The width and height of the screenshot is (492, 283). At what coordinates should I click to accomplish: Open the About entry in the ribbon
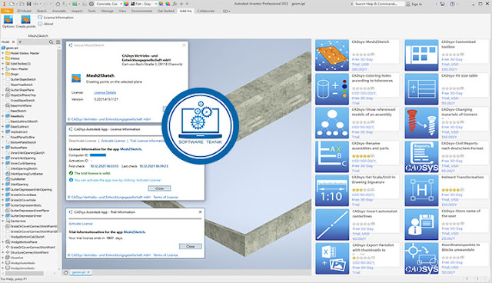pos(45,24)
